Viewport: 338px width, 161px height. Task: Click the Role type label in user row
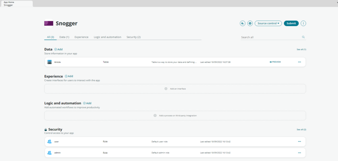pyautogui.click(x=105, y=142)
